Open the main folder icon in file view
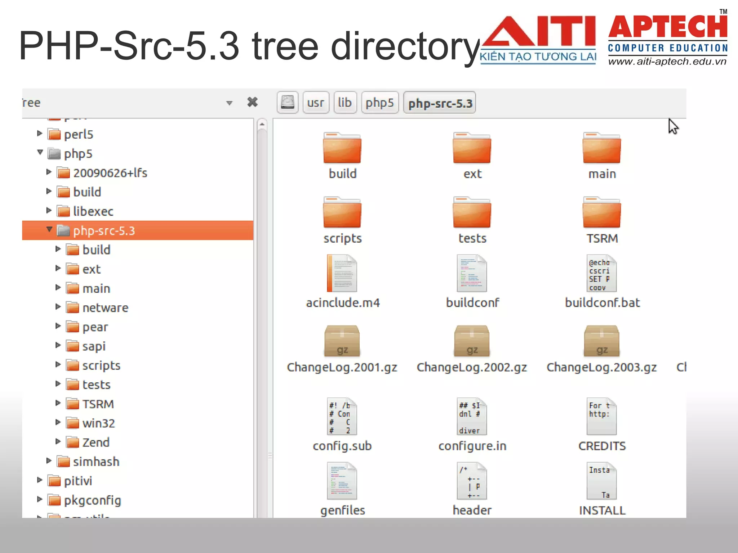 point(601,148)
